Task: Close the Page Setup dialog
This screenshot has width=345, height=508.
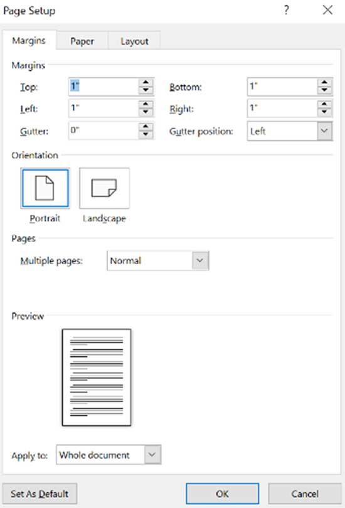Action: [328, 10]
